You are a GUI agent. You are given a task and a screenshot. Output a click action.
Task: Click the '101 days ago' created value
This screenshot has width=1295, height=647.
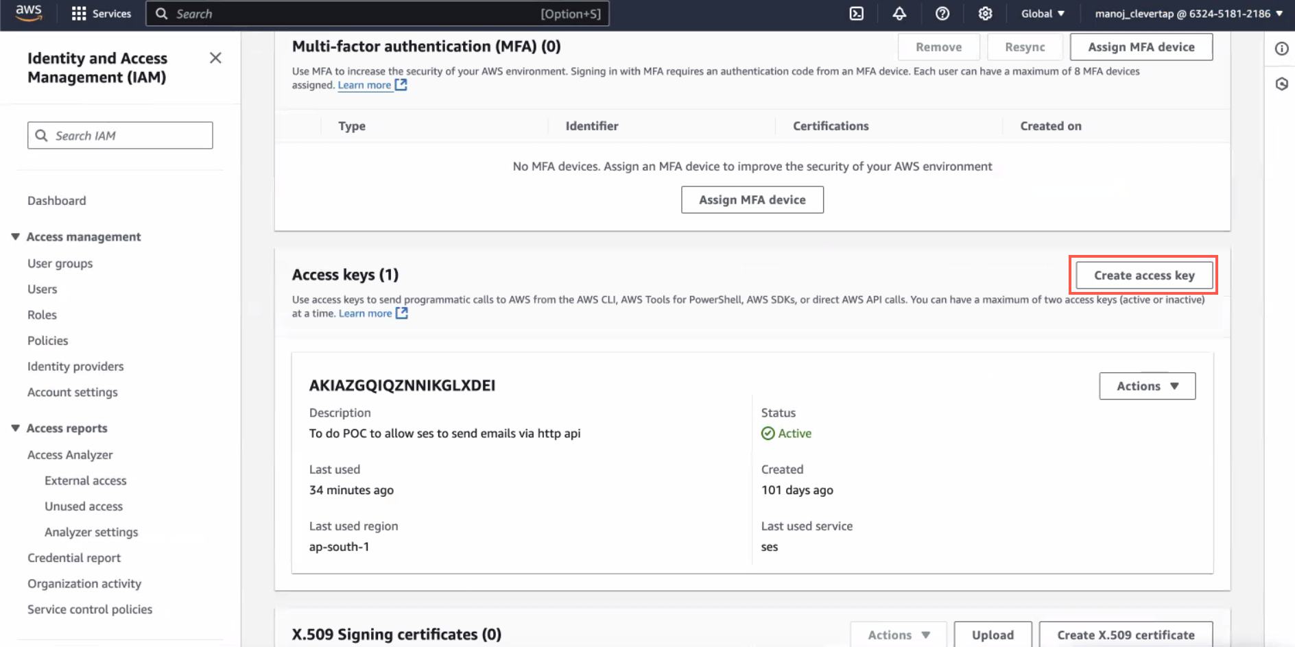tap(797, 490)
